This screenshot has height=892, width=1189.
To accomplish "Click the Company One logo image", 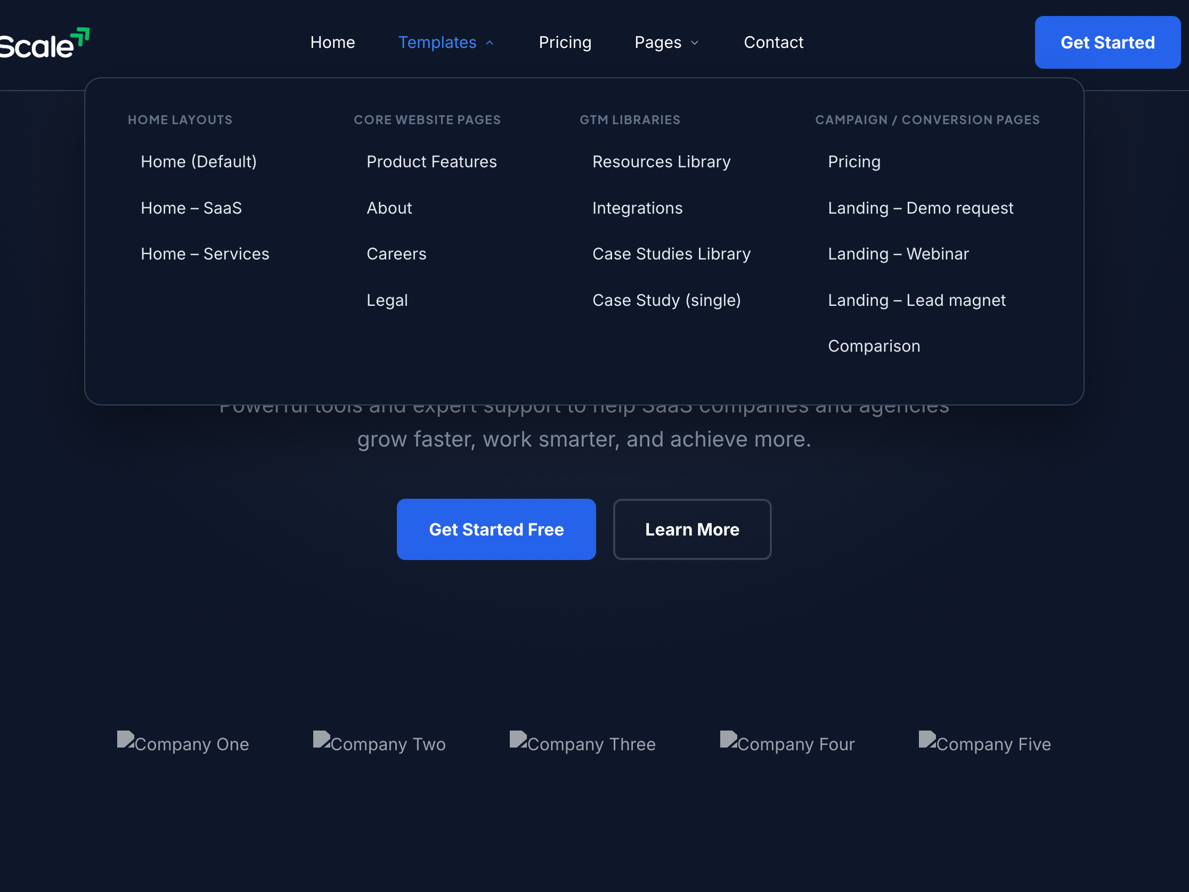I will click(183, 744).
